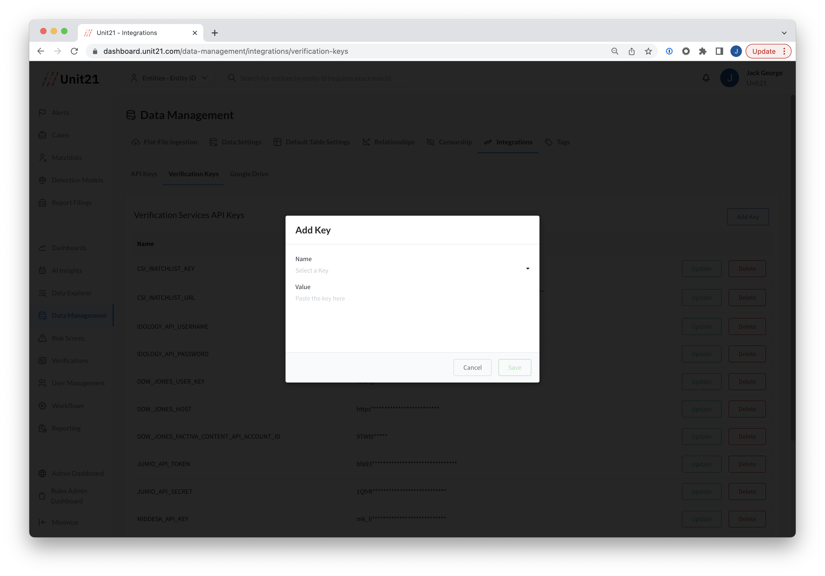Viewport: 825px width, 576px height.
Task: Open Chrome Update menu button
Action: click(x=768, y=51)
